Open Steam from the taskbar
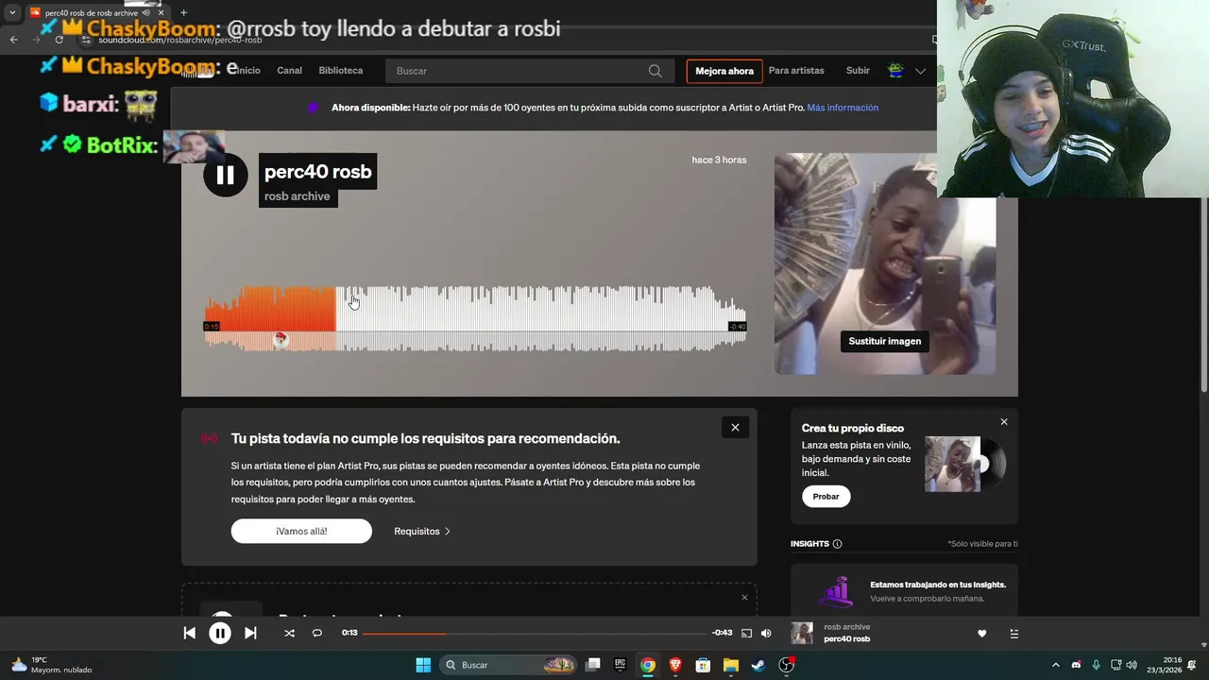Screen dimensions: 1209x680 (758, 665)
